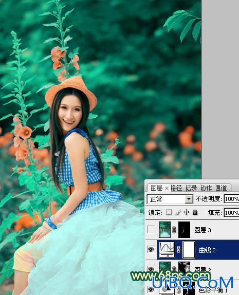
Task: Click the 填充 fill value field
Action: 231,213
